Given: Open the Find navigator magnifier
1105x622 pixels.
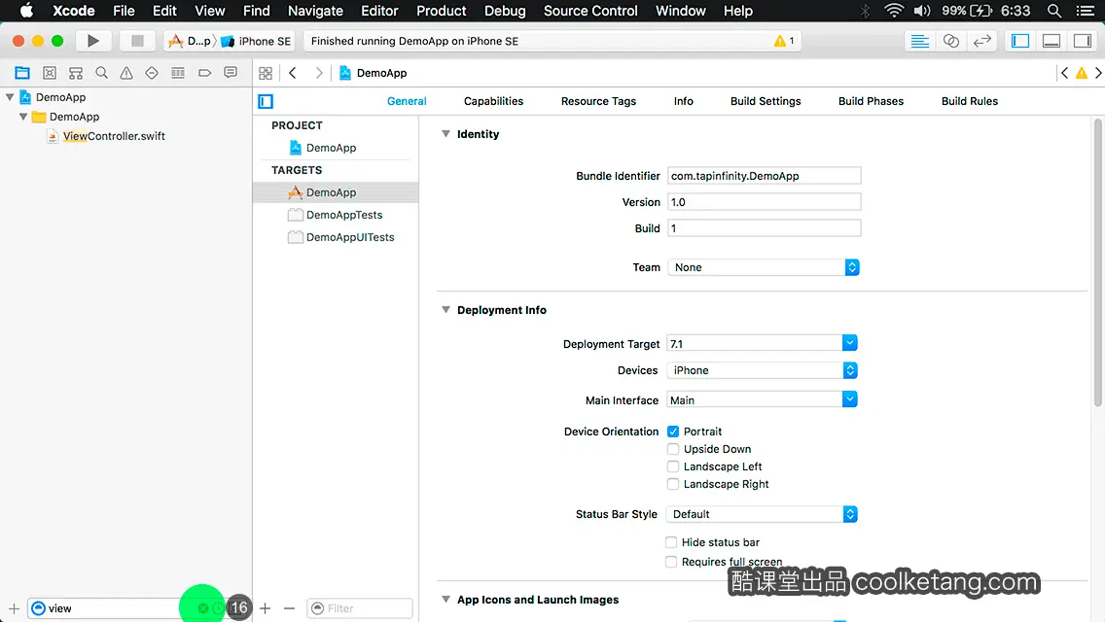Looking at the screenshot, I should click(x=101, y=73).
